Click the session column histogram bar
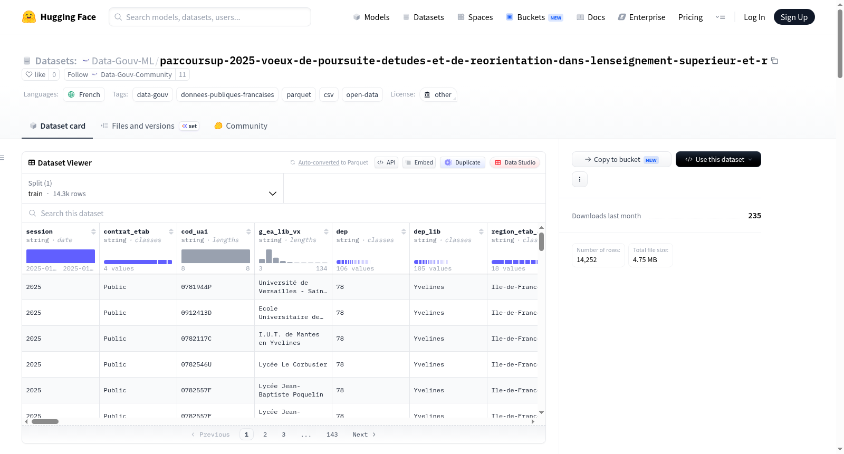The width and height of the screenshot is (844, 454). click(61, 256)
